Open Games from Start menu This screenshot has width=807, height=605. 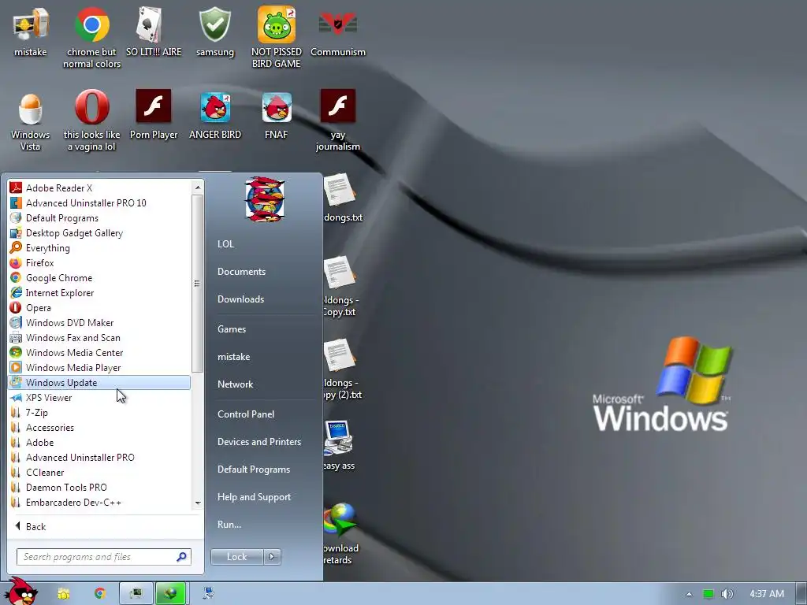[x=265, y=328]
